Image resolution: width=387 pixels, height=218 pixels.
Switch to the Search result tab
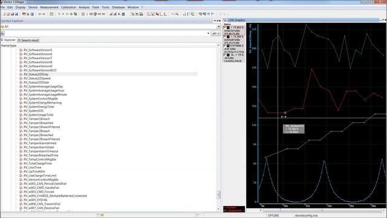(x=28, y=41)
